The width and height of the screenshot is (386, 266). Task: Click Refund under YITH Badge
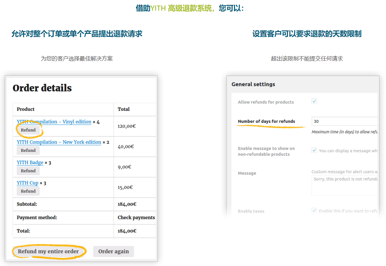tap(28, 171)
